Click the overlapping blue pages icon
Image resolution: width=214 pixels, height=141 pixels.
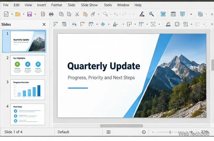pos(200,14)
